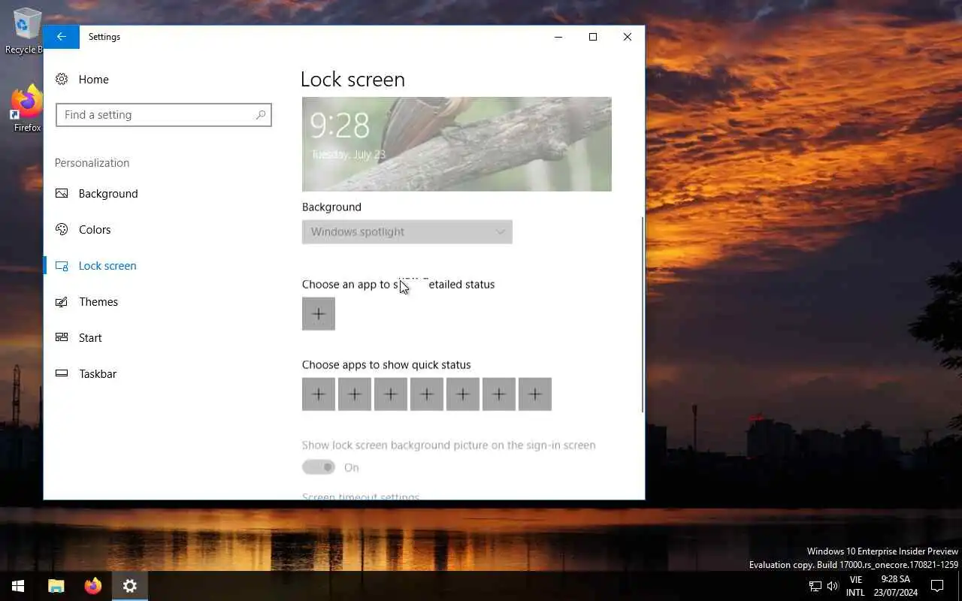
Task: Click the Settings window vertical scrollbar
Action: point(643,315)
